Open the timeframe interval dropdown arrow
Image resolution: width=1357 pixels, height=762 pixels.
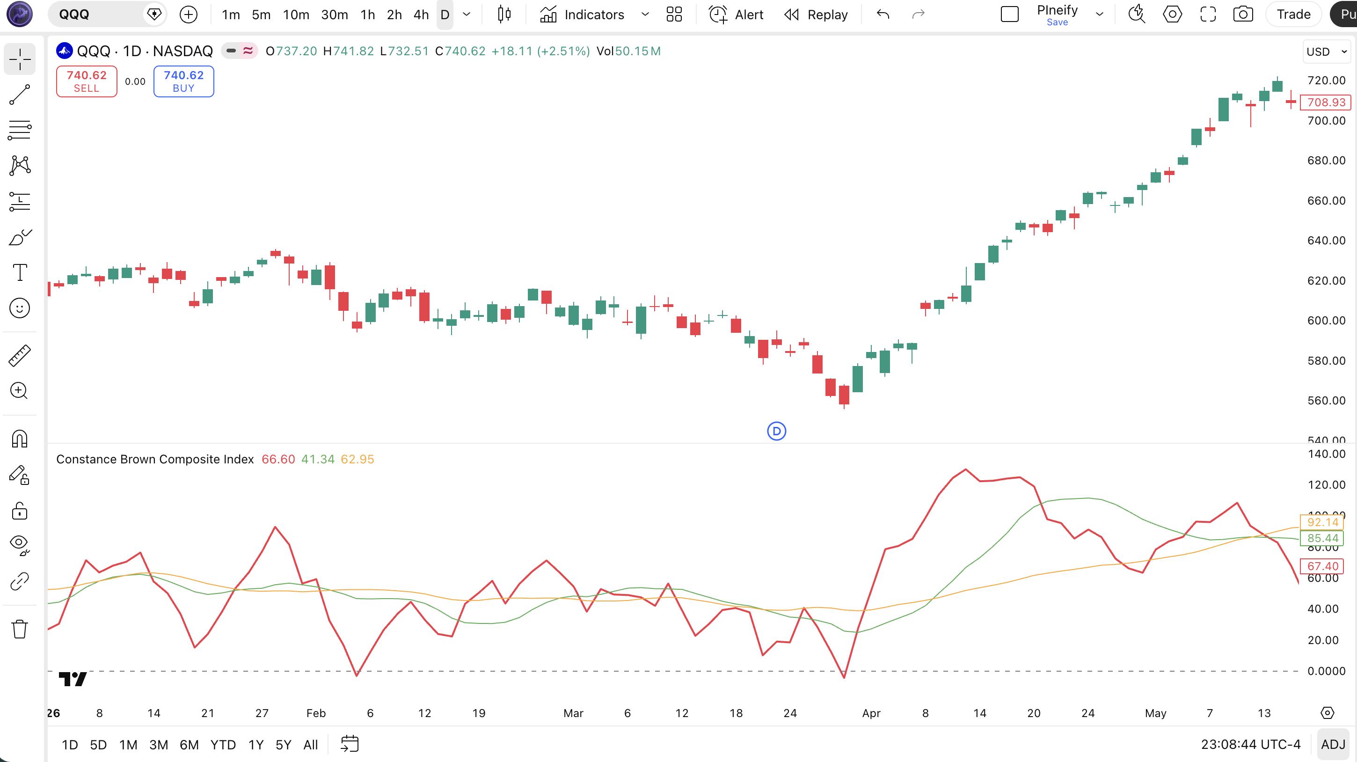[466, 14]
